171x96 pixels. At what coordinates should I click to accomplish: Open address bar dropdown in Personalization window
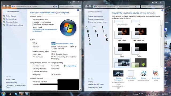(x=135, y=7)
